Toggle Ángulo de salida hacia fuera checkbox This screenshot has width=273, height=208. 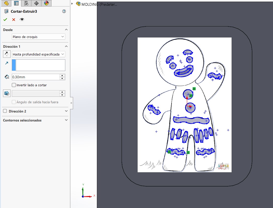click(14, 102)
